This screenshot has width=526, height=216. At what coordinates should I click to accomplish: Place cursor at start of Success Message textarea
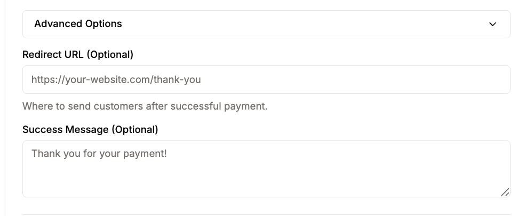[x=33, y=154]
